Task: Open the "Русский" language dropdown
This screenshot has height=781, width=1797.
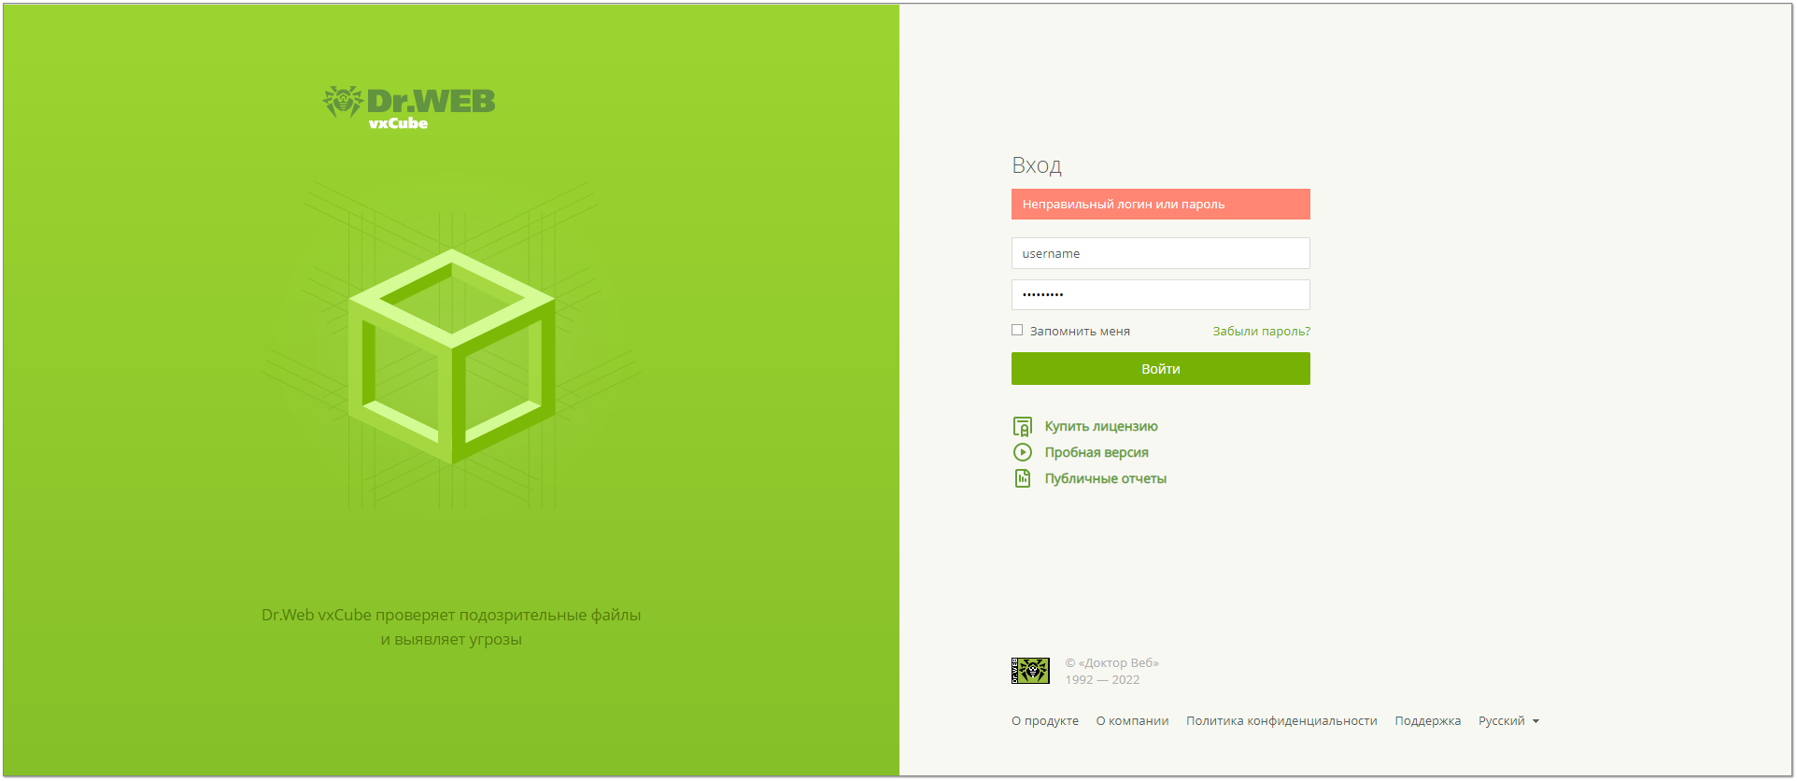Action: click(x=1508, y=721)
